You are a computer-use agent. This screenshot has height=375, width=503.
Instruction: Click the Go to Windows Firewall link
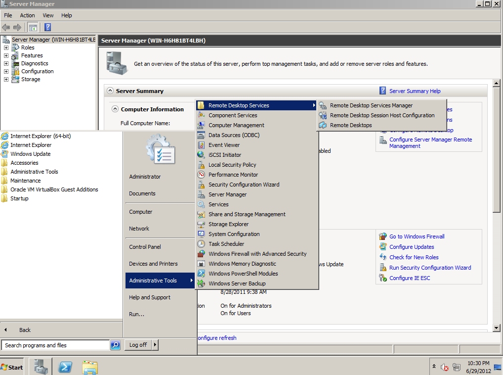tap(417, 236)
